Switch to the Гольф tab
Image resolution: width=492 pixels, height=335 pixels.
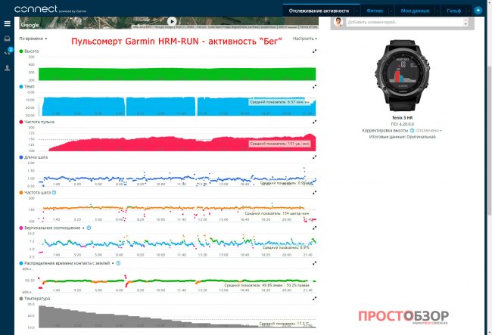coord(453,11)
